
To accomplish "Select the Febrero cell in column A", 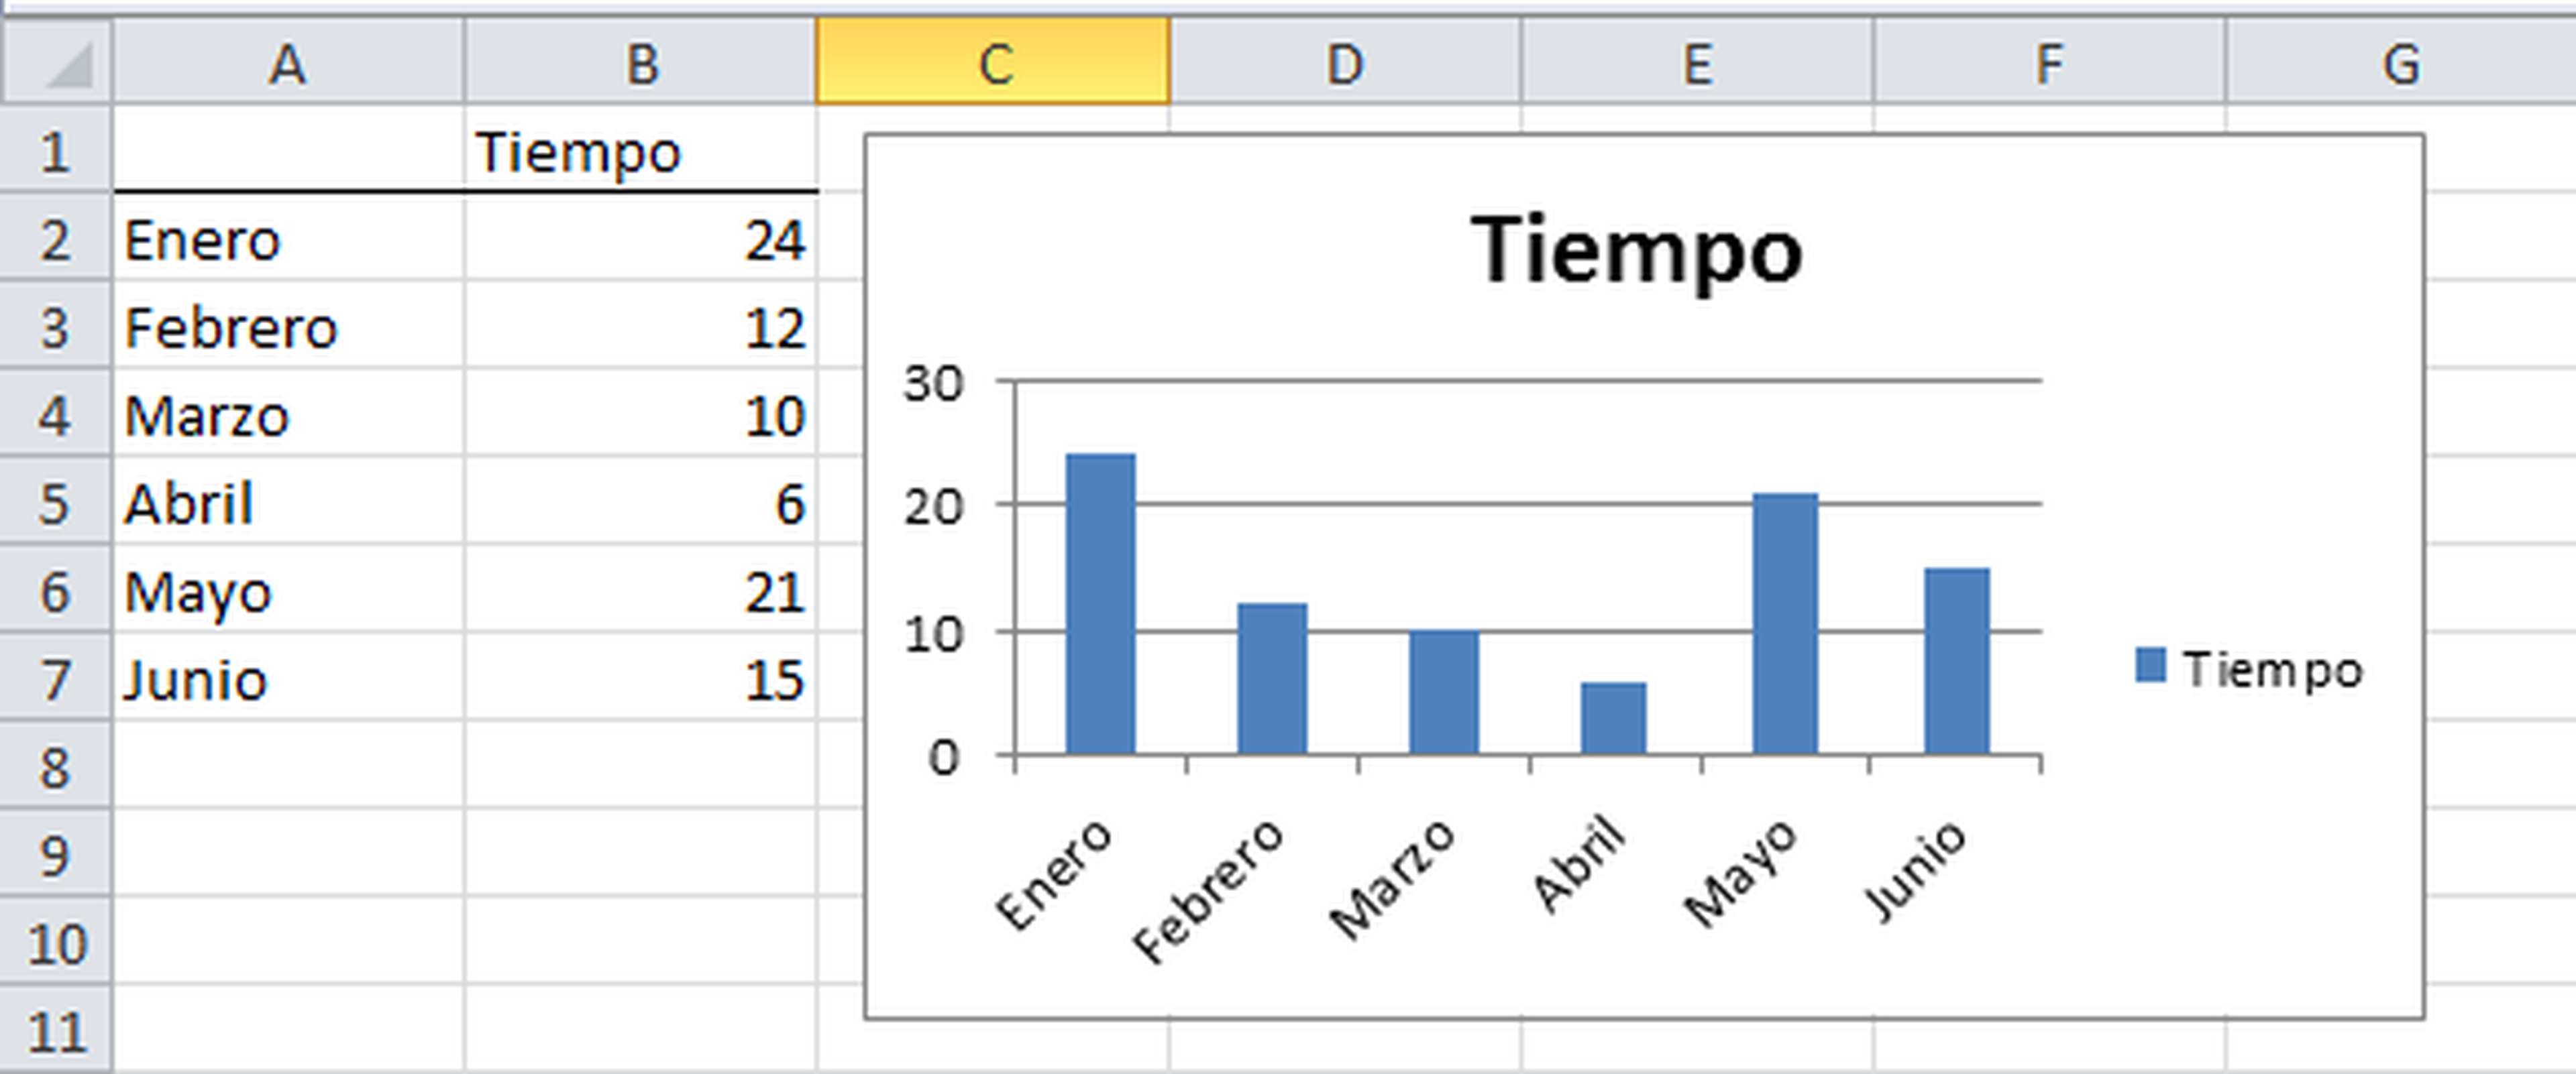I will pos(288,329).
